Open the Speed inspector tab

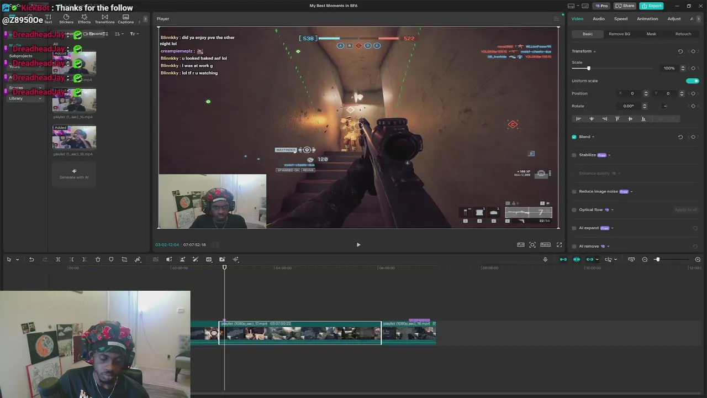[621, 19]
